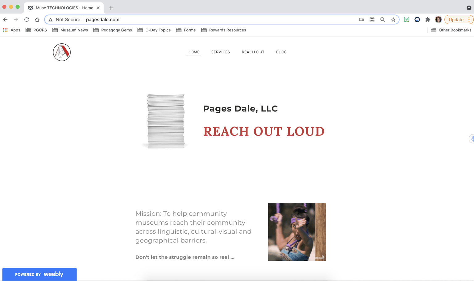Open the Apps grid shortcut
This screenshot has height=281, width=474.
(x=11, y=30)
